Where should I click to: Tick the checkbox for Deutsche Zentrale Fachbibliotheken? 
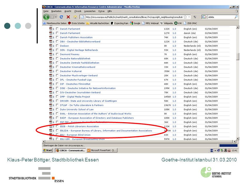click(x=57, y=63)
